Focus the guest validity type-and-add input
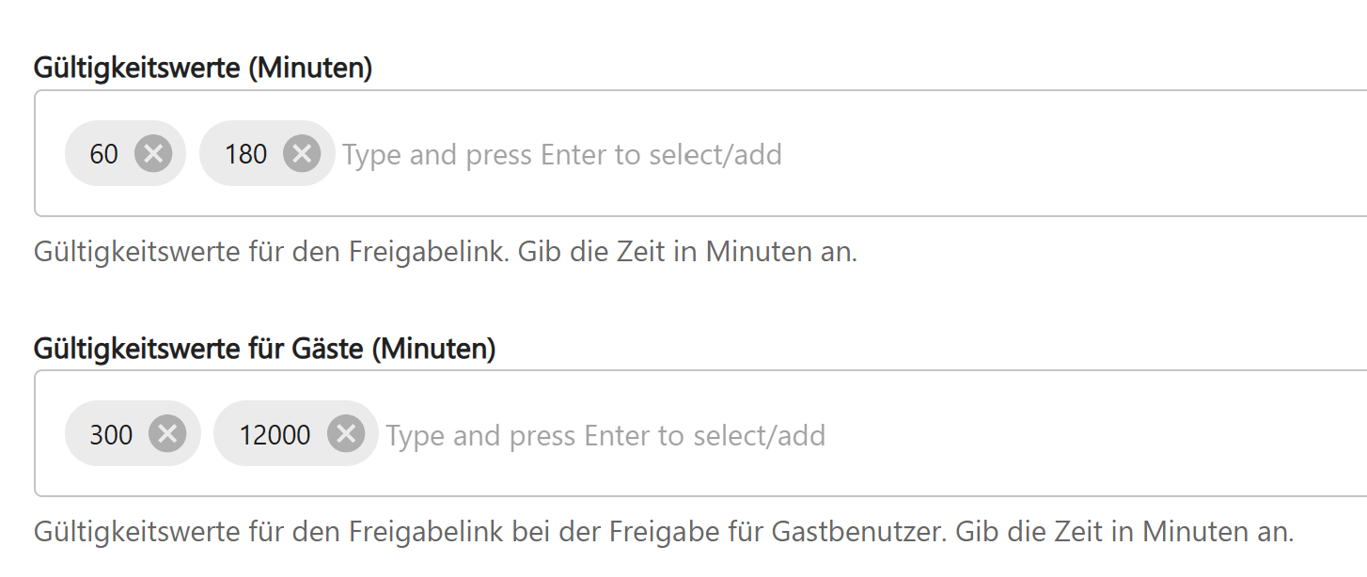This screenshot has width=1367, height=577. click(x=605, y=435)
